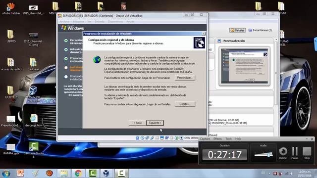Screen dimensions: 317x178
Task: Stop the Camtasia recording
Action: (x=307, y=153)
